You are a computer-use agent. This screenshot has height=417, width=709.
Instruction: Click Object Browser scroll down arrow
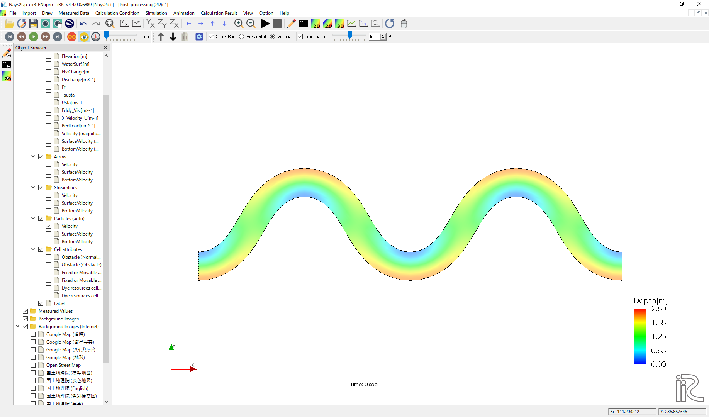107,402
